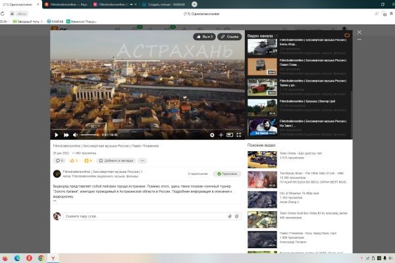Focus the comment input field
Viewport: 395px width, 263px height.
[145, 216]
